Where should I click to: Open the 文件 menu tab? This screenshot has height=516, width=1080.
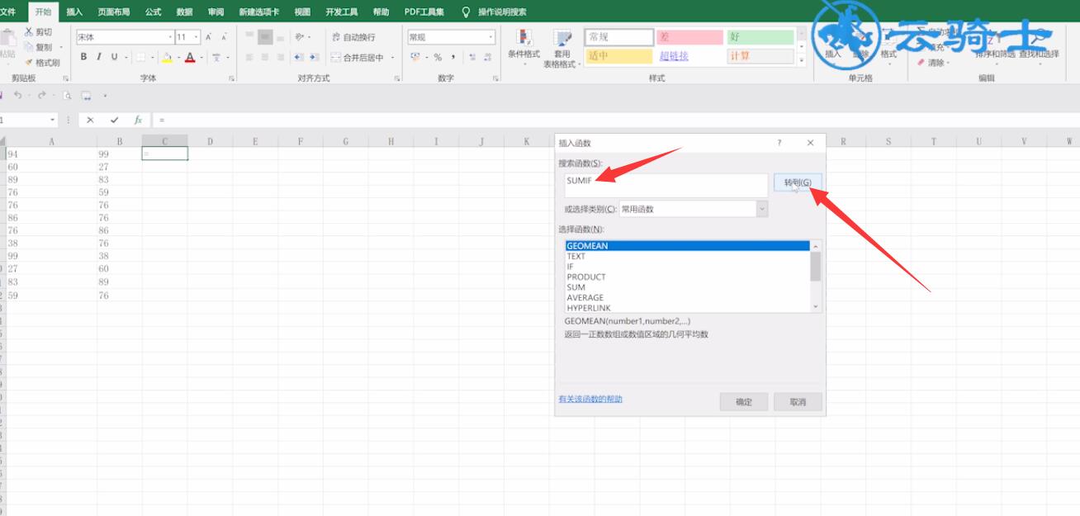coord(8,12)
